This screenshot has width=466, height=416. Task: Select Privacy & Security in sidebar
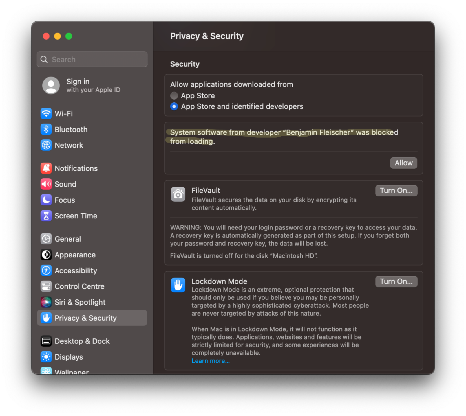[x=92, y=318]
